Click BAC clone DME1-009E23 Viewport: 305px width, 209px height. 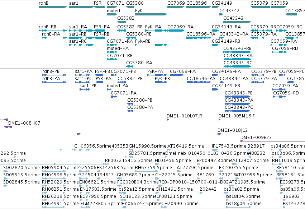273,141
